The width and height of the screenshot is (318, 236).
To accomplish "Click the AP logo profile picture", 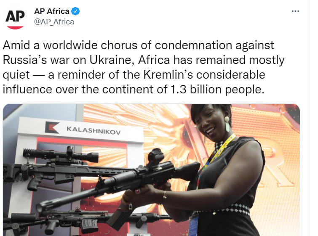I will pyautogui.click(x=16, y=18).
